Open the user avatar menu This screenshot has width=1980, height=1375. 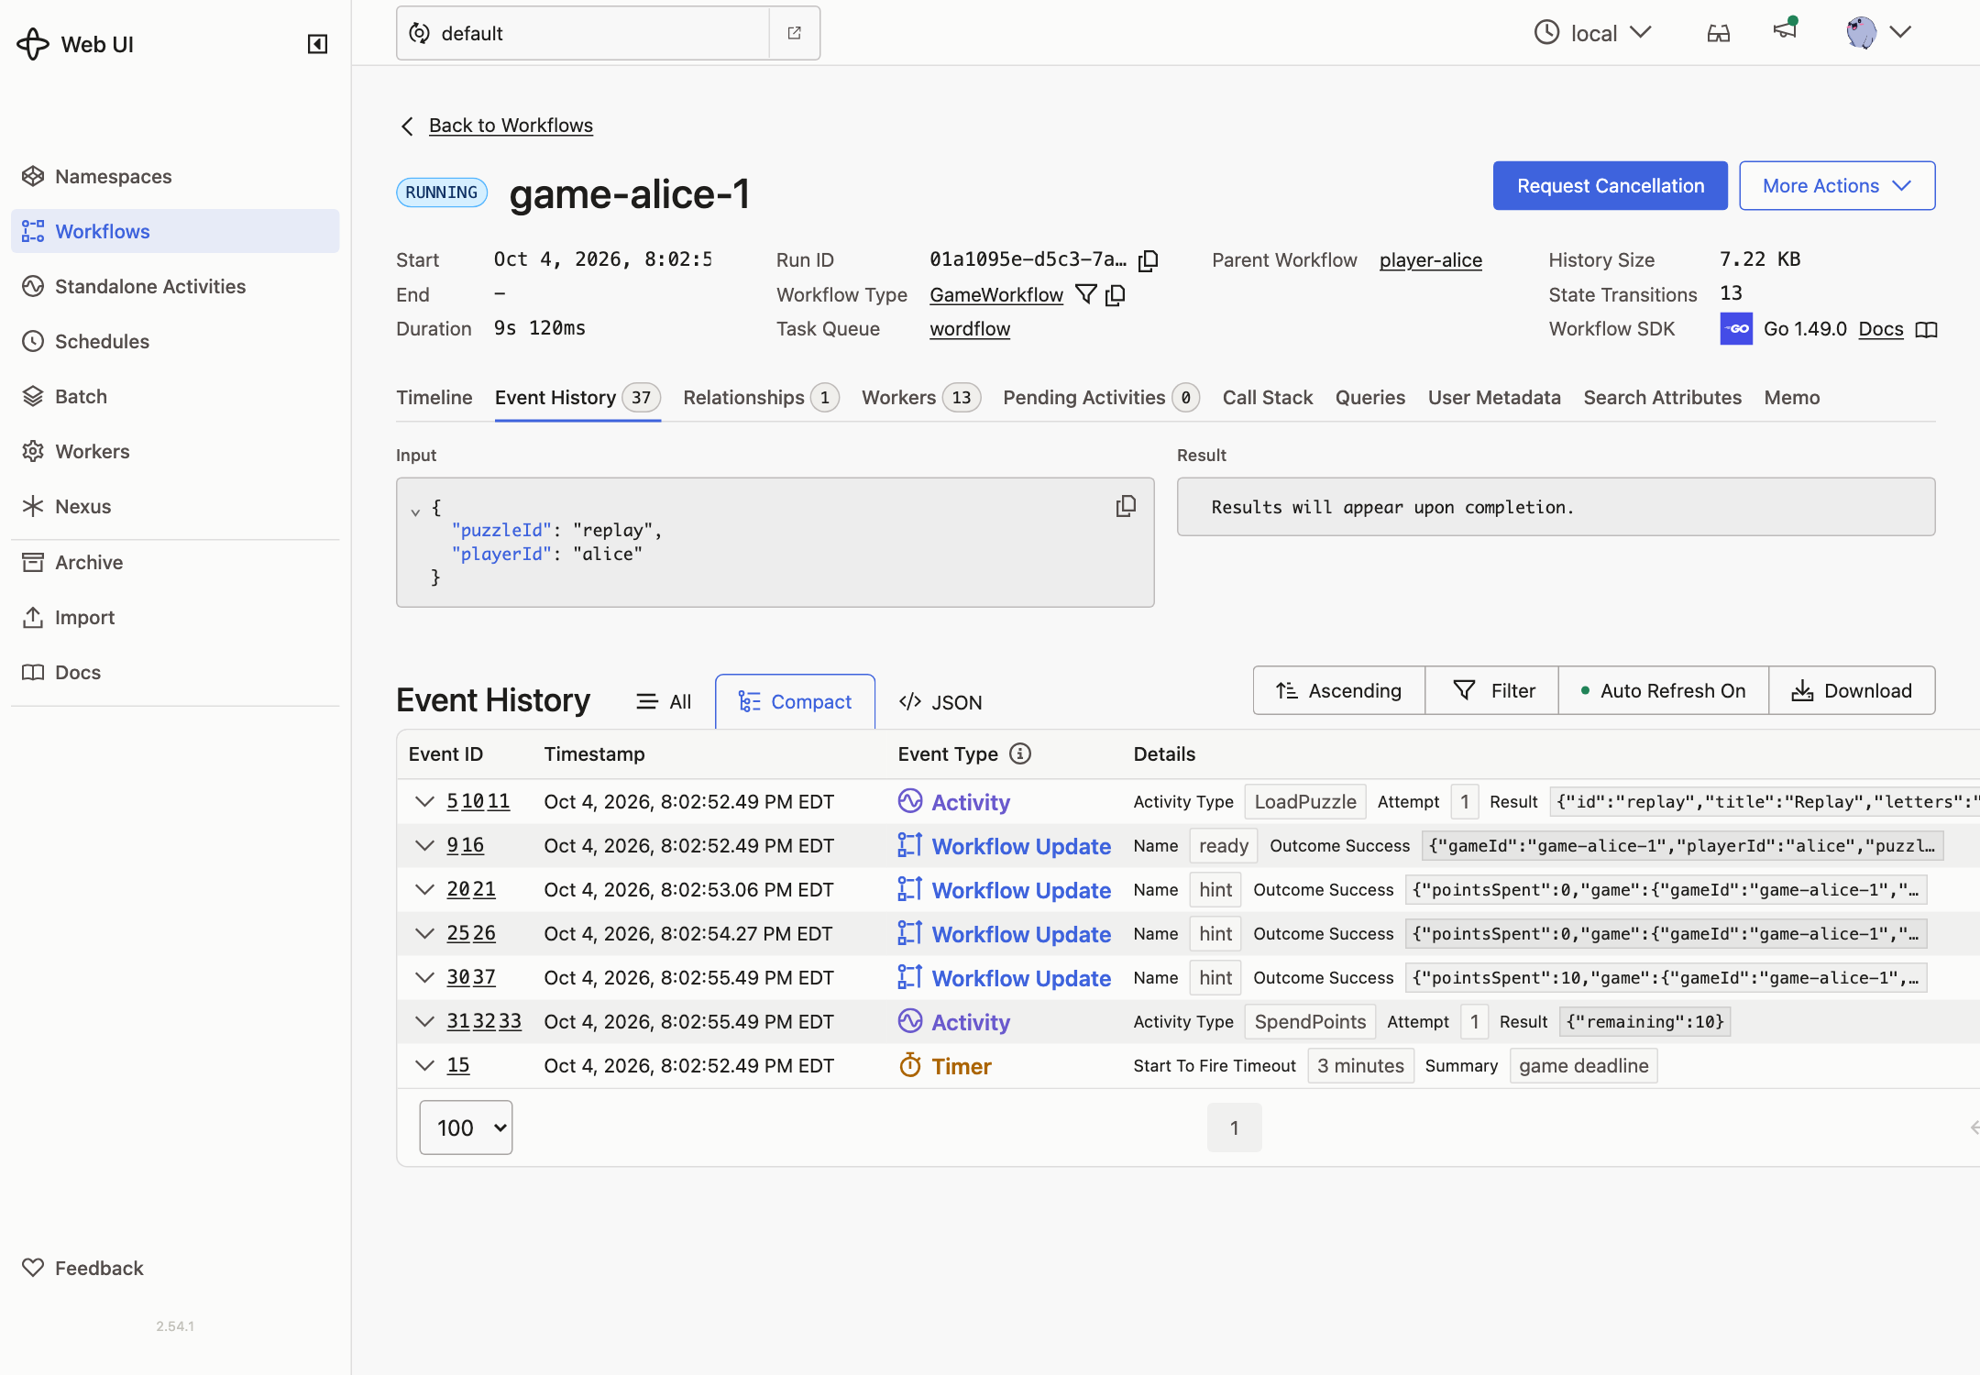click(1878, 32)
